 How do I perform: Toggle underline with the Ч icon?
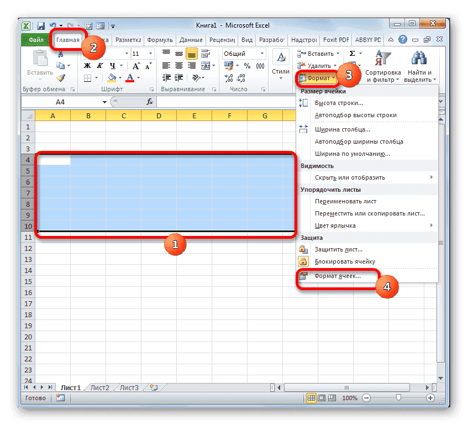click(x=113, y=65)
